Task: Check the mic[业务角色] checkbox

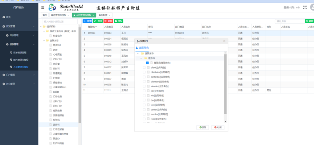Action: click(144, 96)
